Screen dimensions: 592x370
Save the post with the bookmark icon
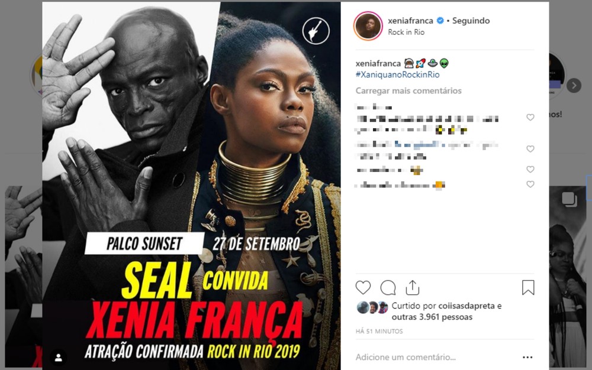[x=528, y=287]
